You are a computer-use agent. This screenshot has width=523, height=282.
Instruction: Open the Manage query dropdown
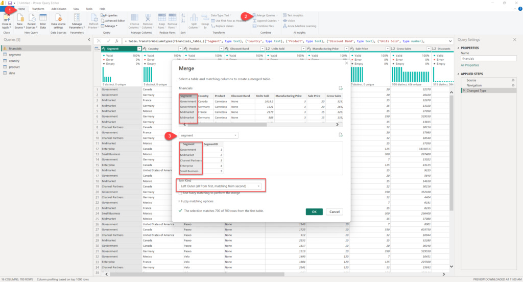109,26
